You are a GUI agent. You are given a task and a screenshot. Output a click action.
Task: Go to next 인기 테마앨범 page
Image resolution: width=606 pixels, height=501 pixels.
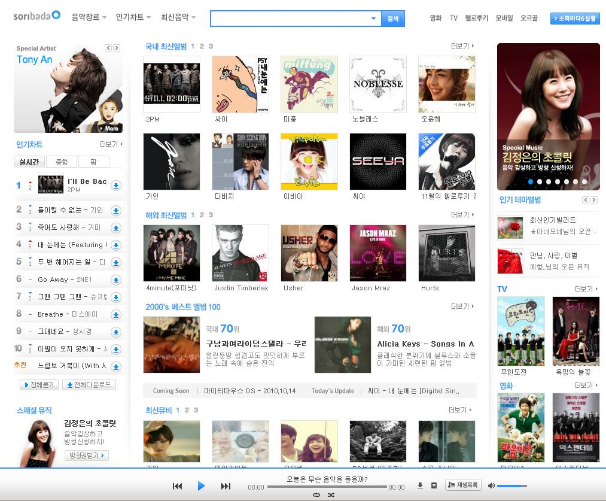tap(594, 200)
